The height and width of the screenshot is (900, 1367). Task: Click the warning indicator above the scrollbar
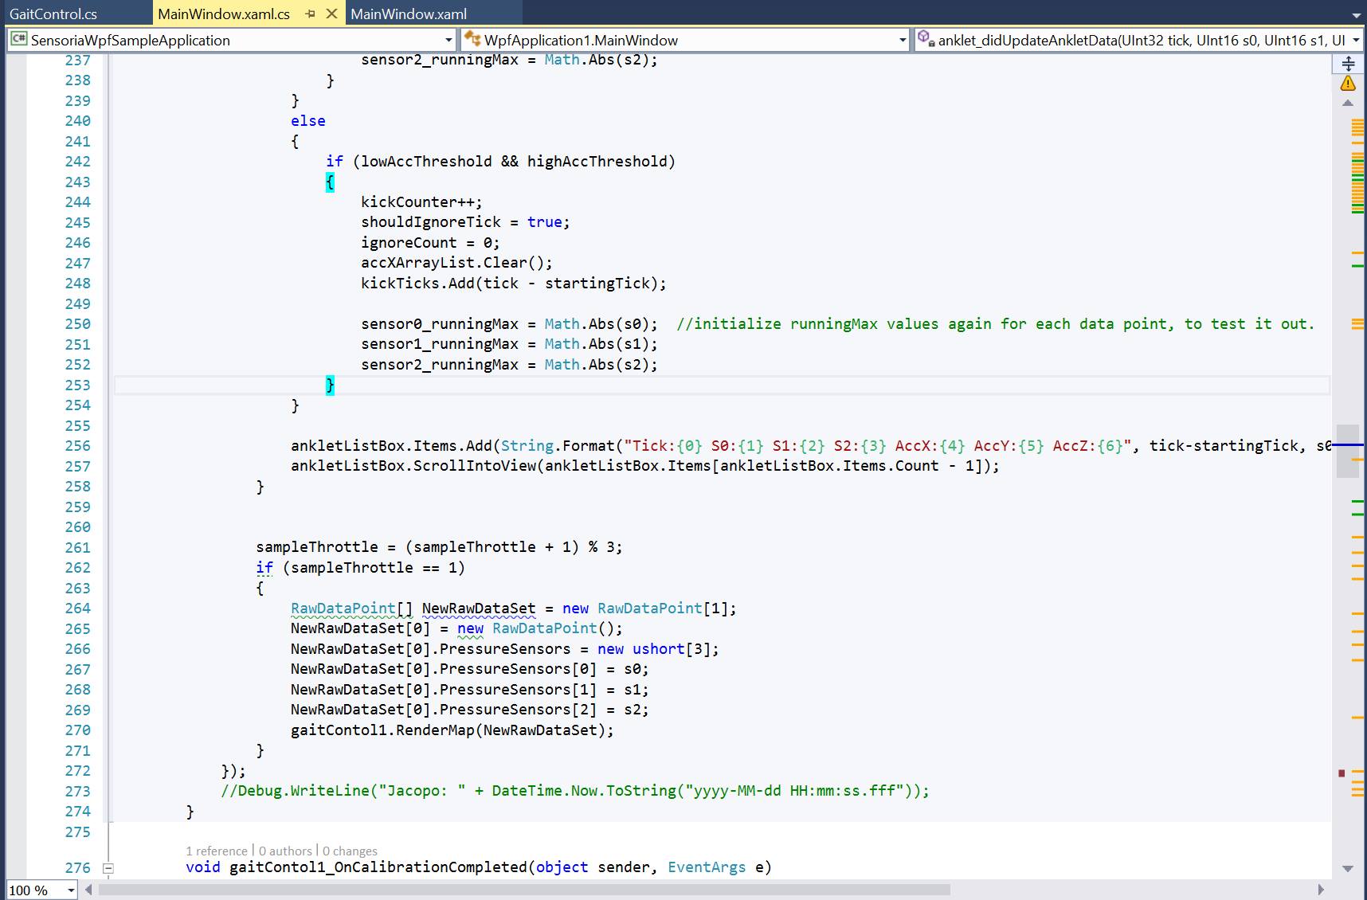pyautogui.click(x=1348, y=83)
